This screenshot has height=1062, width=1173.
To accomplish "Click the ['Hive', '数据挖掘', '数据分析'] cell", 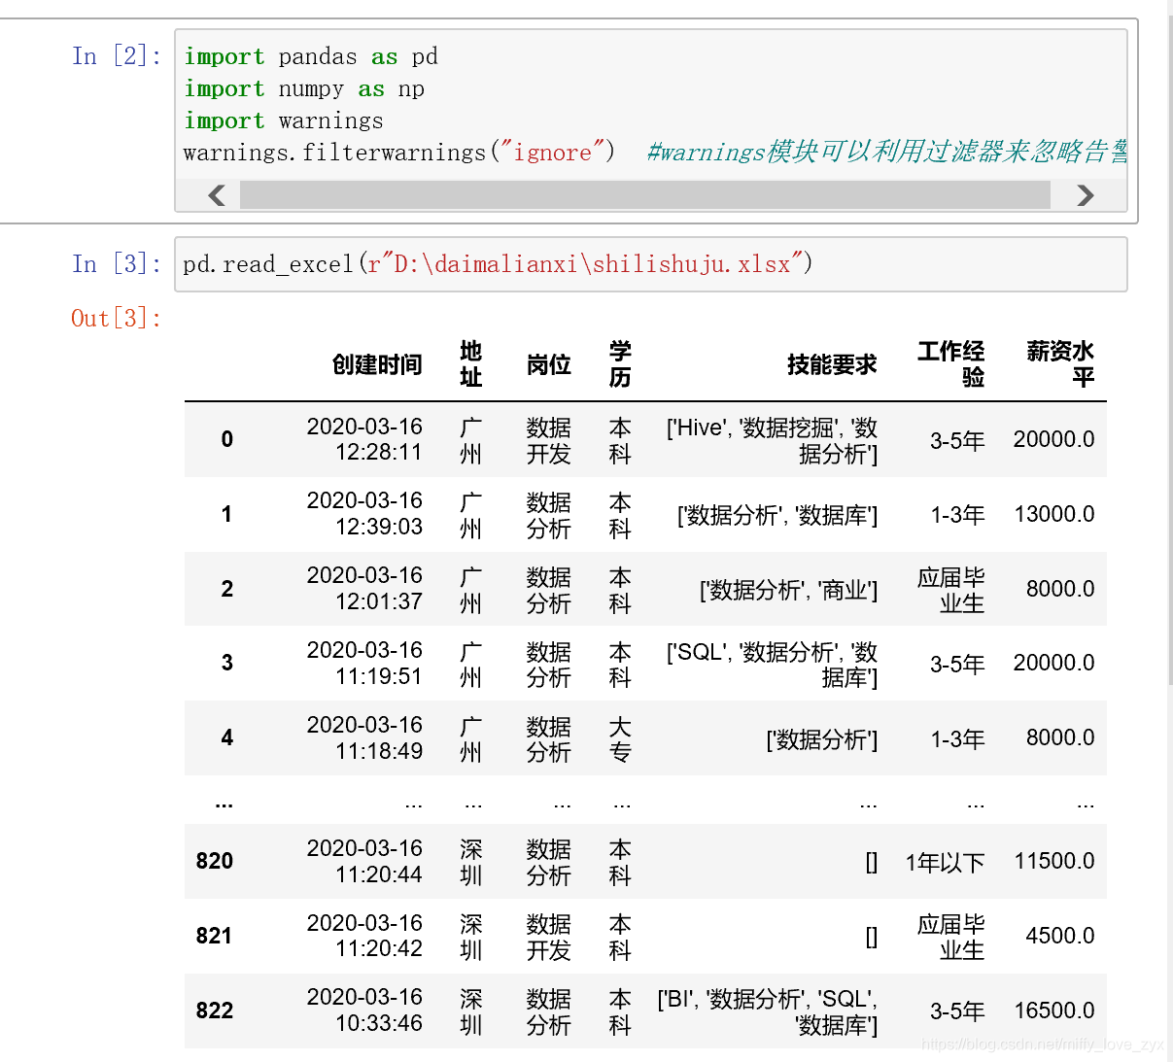I will (772, 440).
